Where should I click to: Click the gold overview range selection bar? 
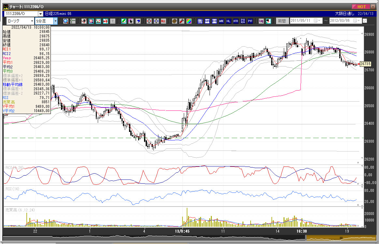(x=342, y=238)
